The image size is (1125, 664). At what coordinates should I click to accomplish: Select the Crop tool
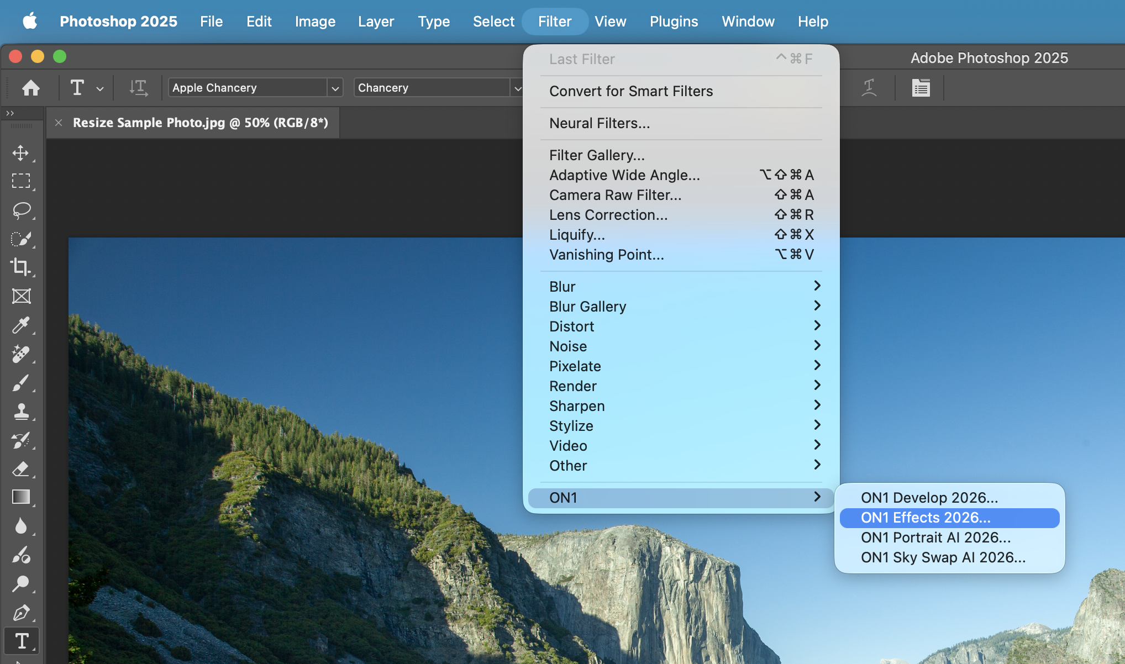click(21, 267)
